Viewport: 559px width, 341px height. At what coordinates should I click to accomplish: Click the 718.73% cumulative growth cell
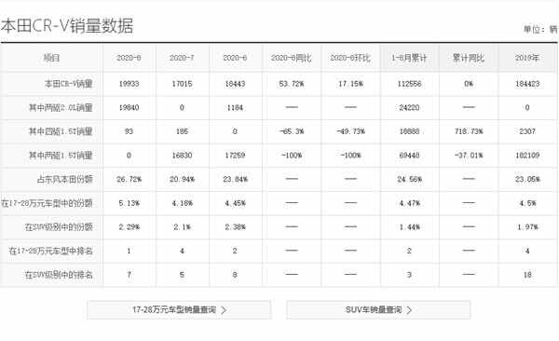[469, 131]
